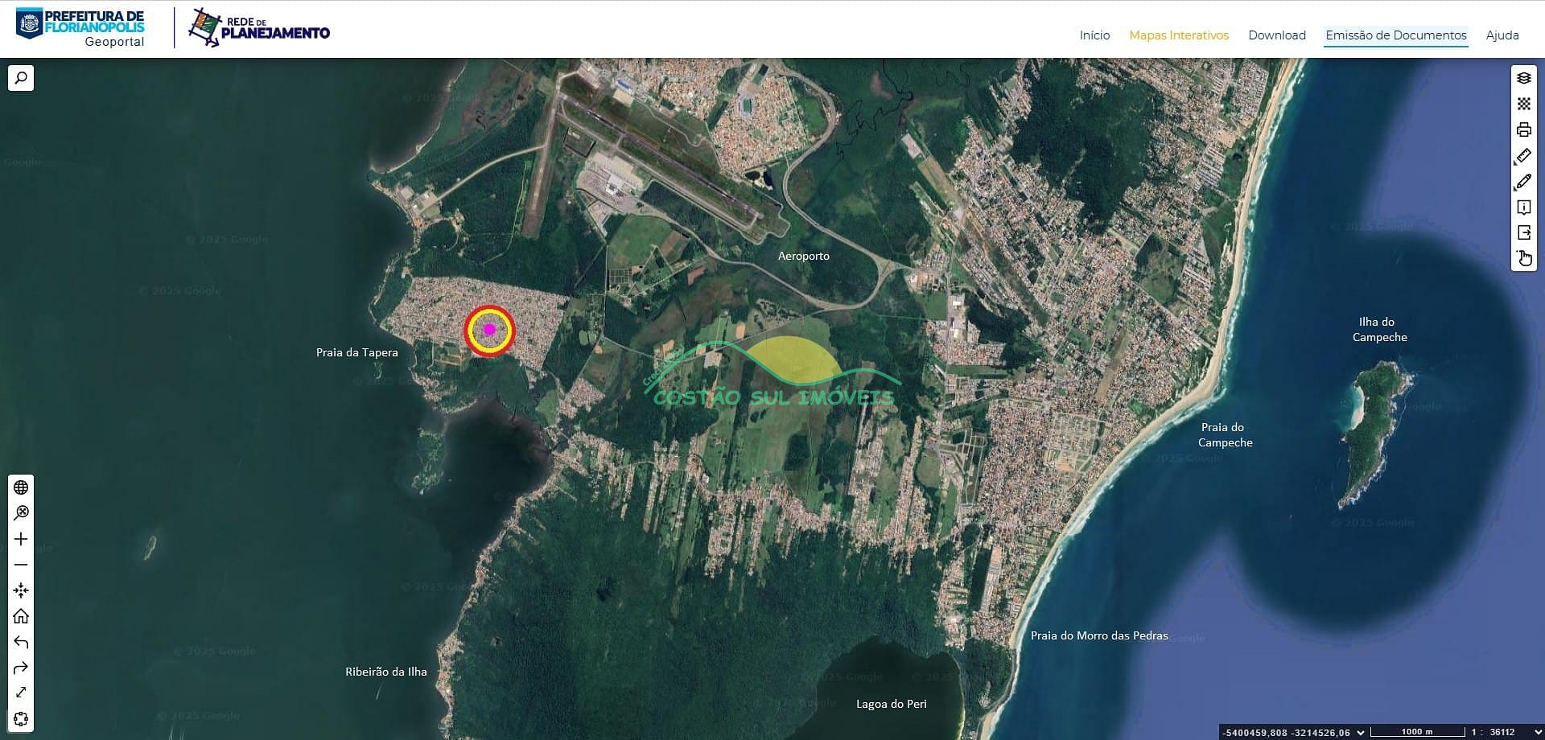Zoom in with the plus button
Image resolution: width=1545 pixels, height=740 pixels.
21,539
